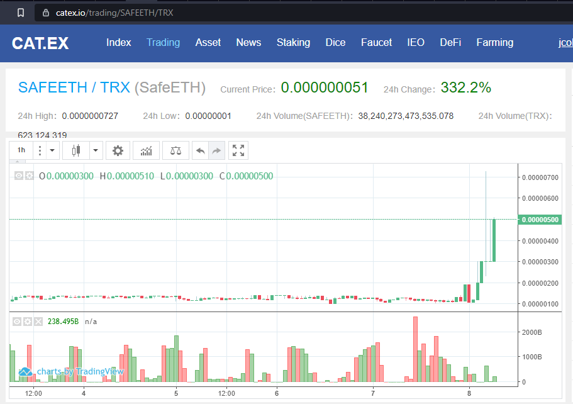Screen dimensions: 573x404
Task: Click the close value C0.00000500
Action: [x=247, y=176]
